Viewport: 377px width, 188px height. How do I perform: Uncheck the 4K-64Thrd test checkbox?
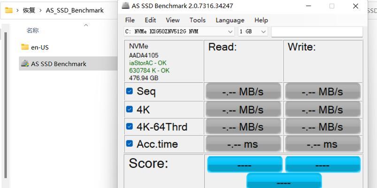point(130,126)
